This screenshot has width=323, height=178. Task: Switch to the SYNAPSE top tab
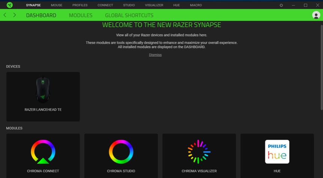tap(33, 5)
